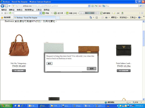Click the 消息 [299] toolbar item
145x108 pixels.
tap(72, 13)
